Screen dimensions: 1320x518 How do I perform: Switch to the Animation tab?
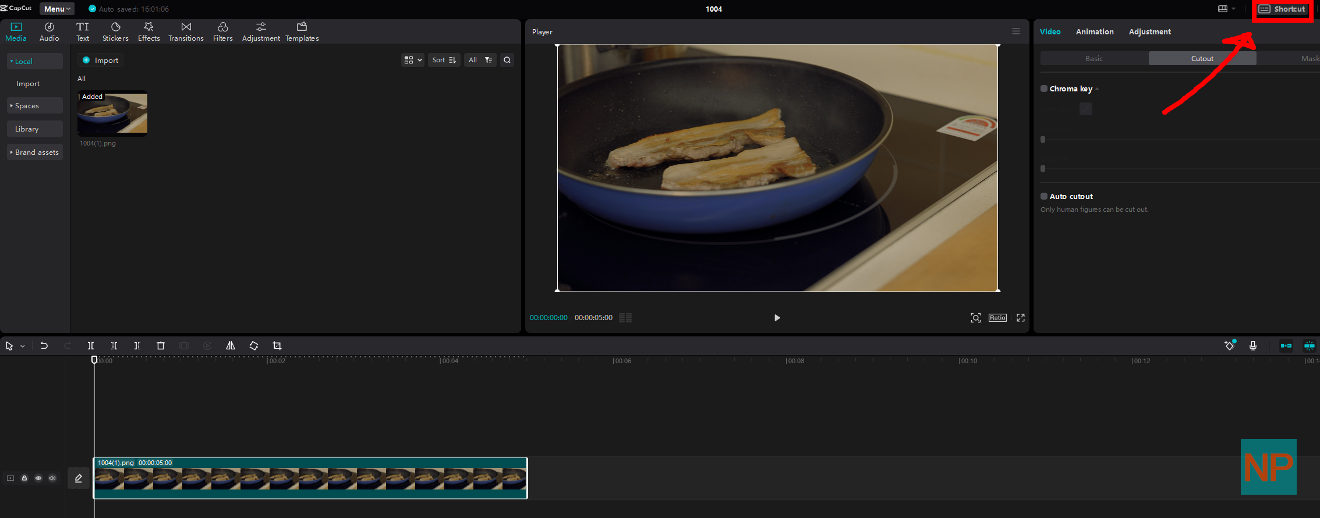pos(1095,31)
